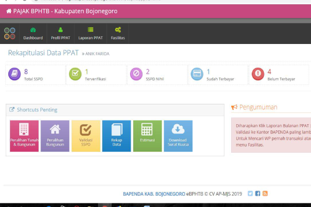Select the SSPD Nihil label
The height and width of the screenshot is (207, 311).
[x=155, y=79]
